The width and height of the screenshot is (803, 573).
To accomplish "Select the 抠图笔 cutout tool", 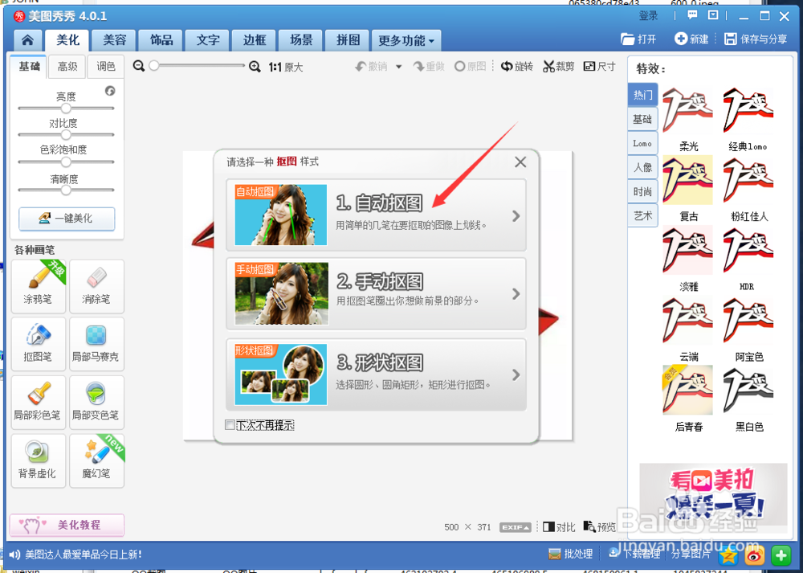I will click(x=39, y=344).
